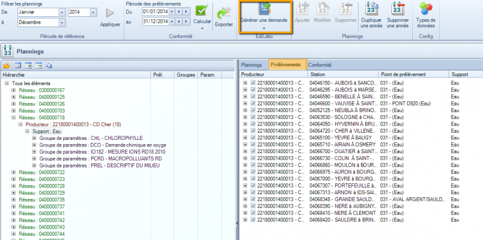Click station 04068348 - GRANDE SAULD

point(343,200)
